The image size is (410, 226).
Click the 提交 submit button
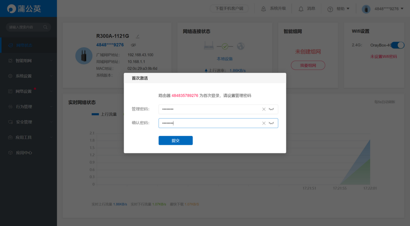176,140
